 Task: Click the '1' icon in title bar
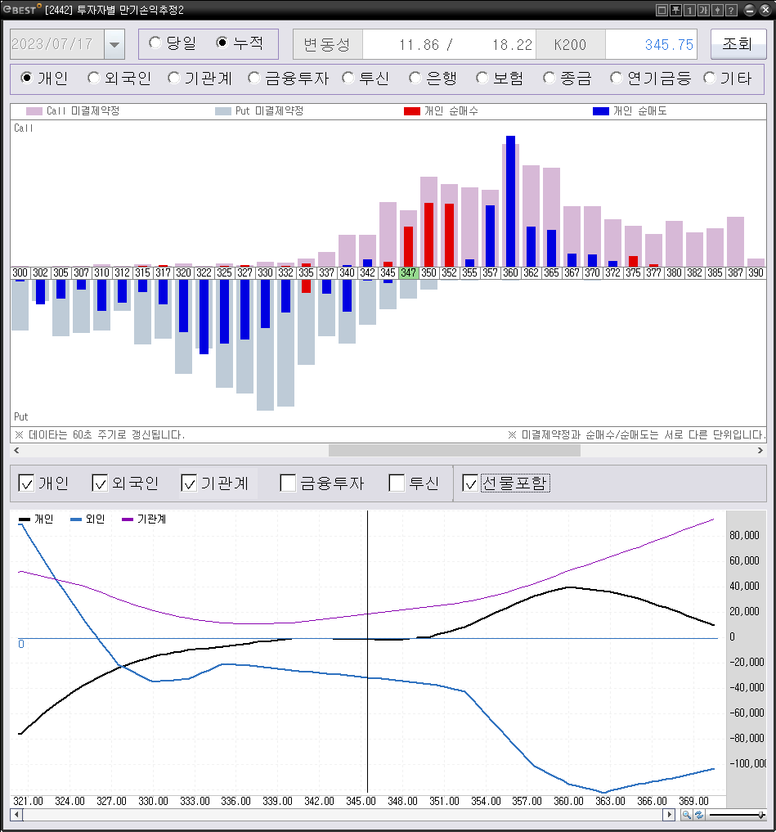689,10
